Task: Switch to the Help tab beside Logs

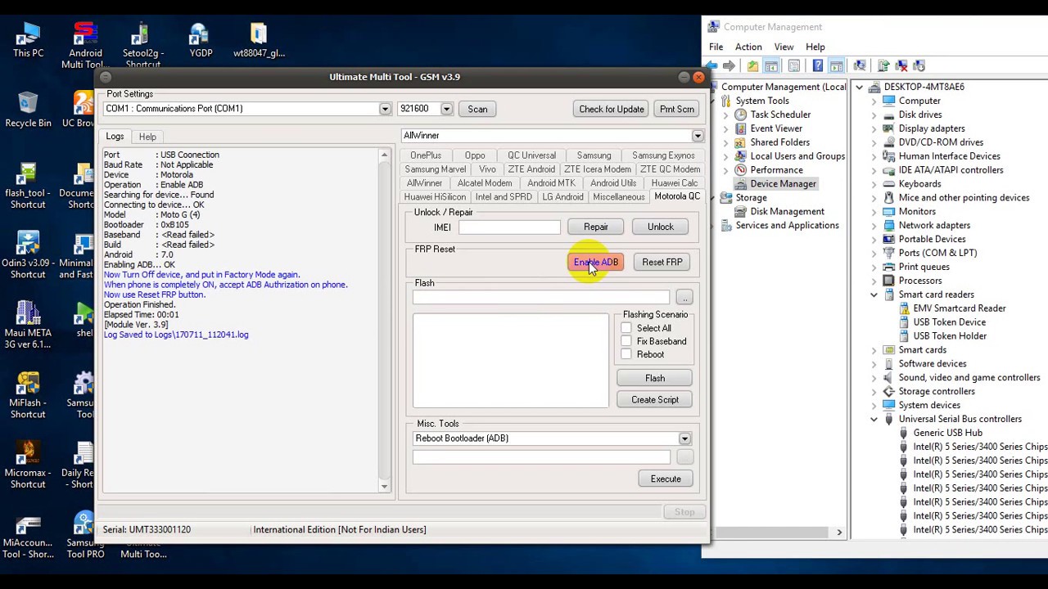Action: click(147, 137)
